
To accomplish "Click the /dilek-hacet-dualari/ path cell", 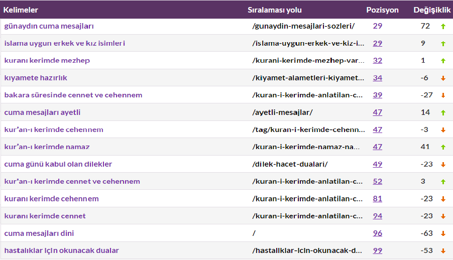I will (290, 164).
